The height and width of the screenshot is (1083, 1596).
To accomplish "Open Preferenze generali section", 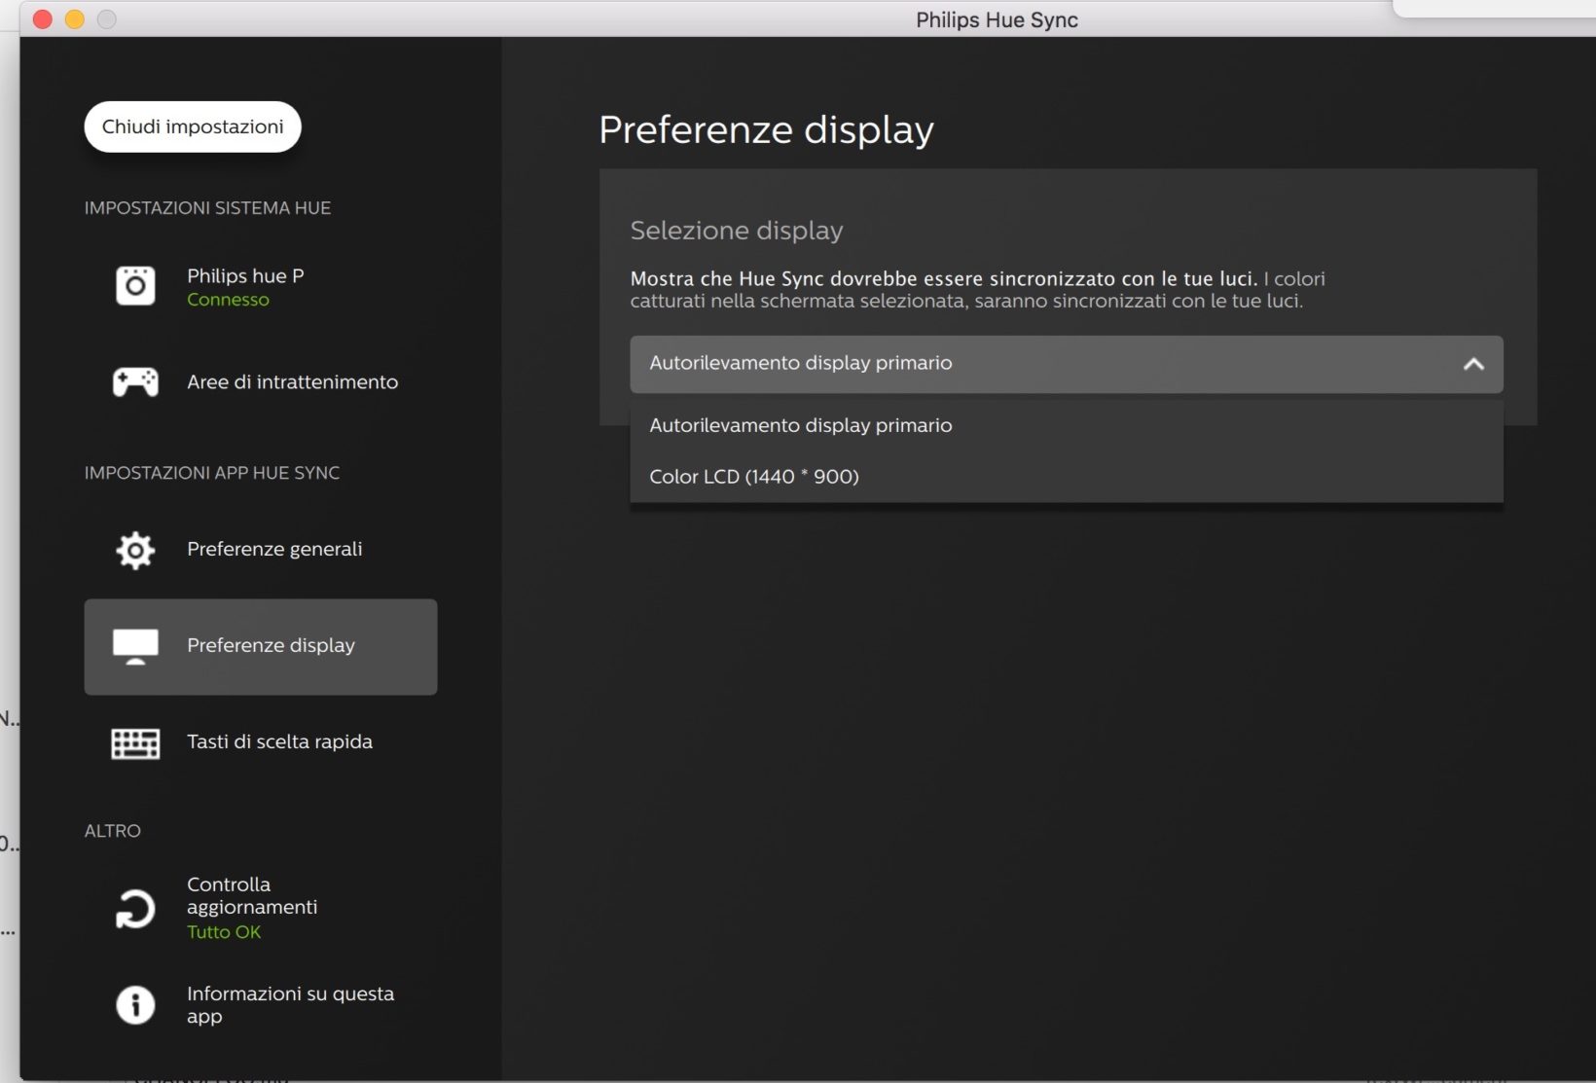I will point(274,549).
